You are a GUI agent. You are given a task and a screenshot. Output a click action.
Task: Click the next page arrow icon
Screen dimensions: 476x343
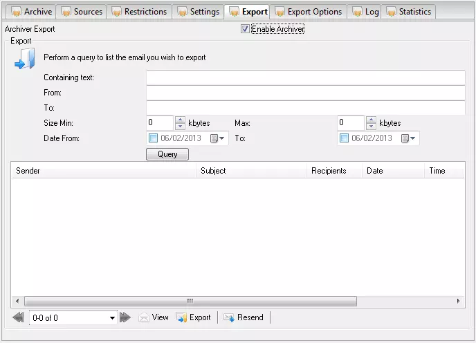tap(125, 317)
